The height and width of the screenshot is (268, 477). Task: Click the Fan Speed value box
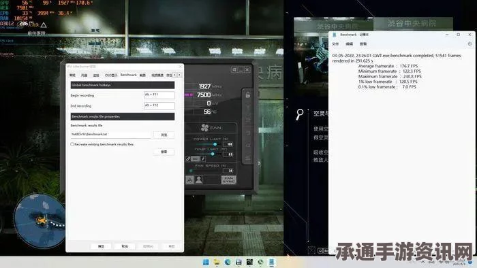[x=228, y=171]
